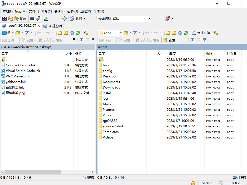Open the preferences gear icon
247x185 pixels.
click(x=65, y=18)
